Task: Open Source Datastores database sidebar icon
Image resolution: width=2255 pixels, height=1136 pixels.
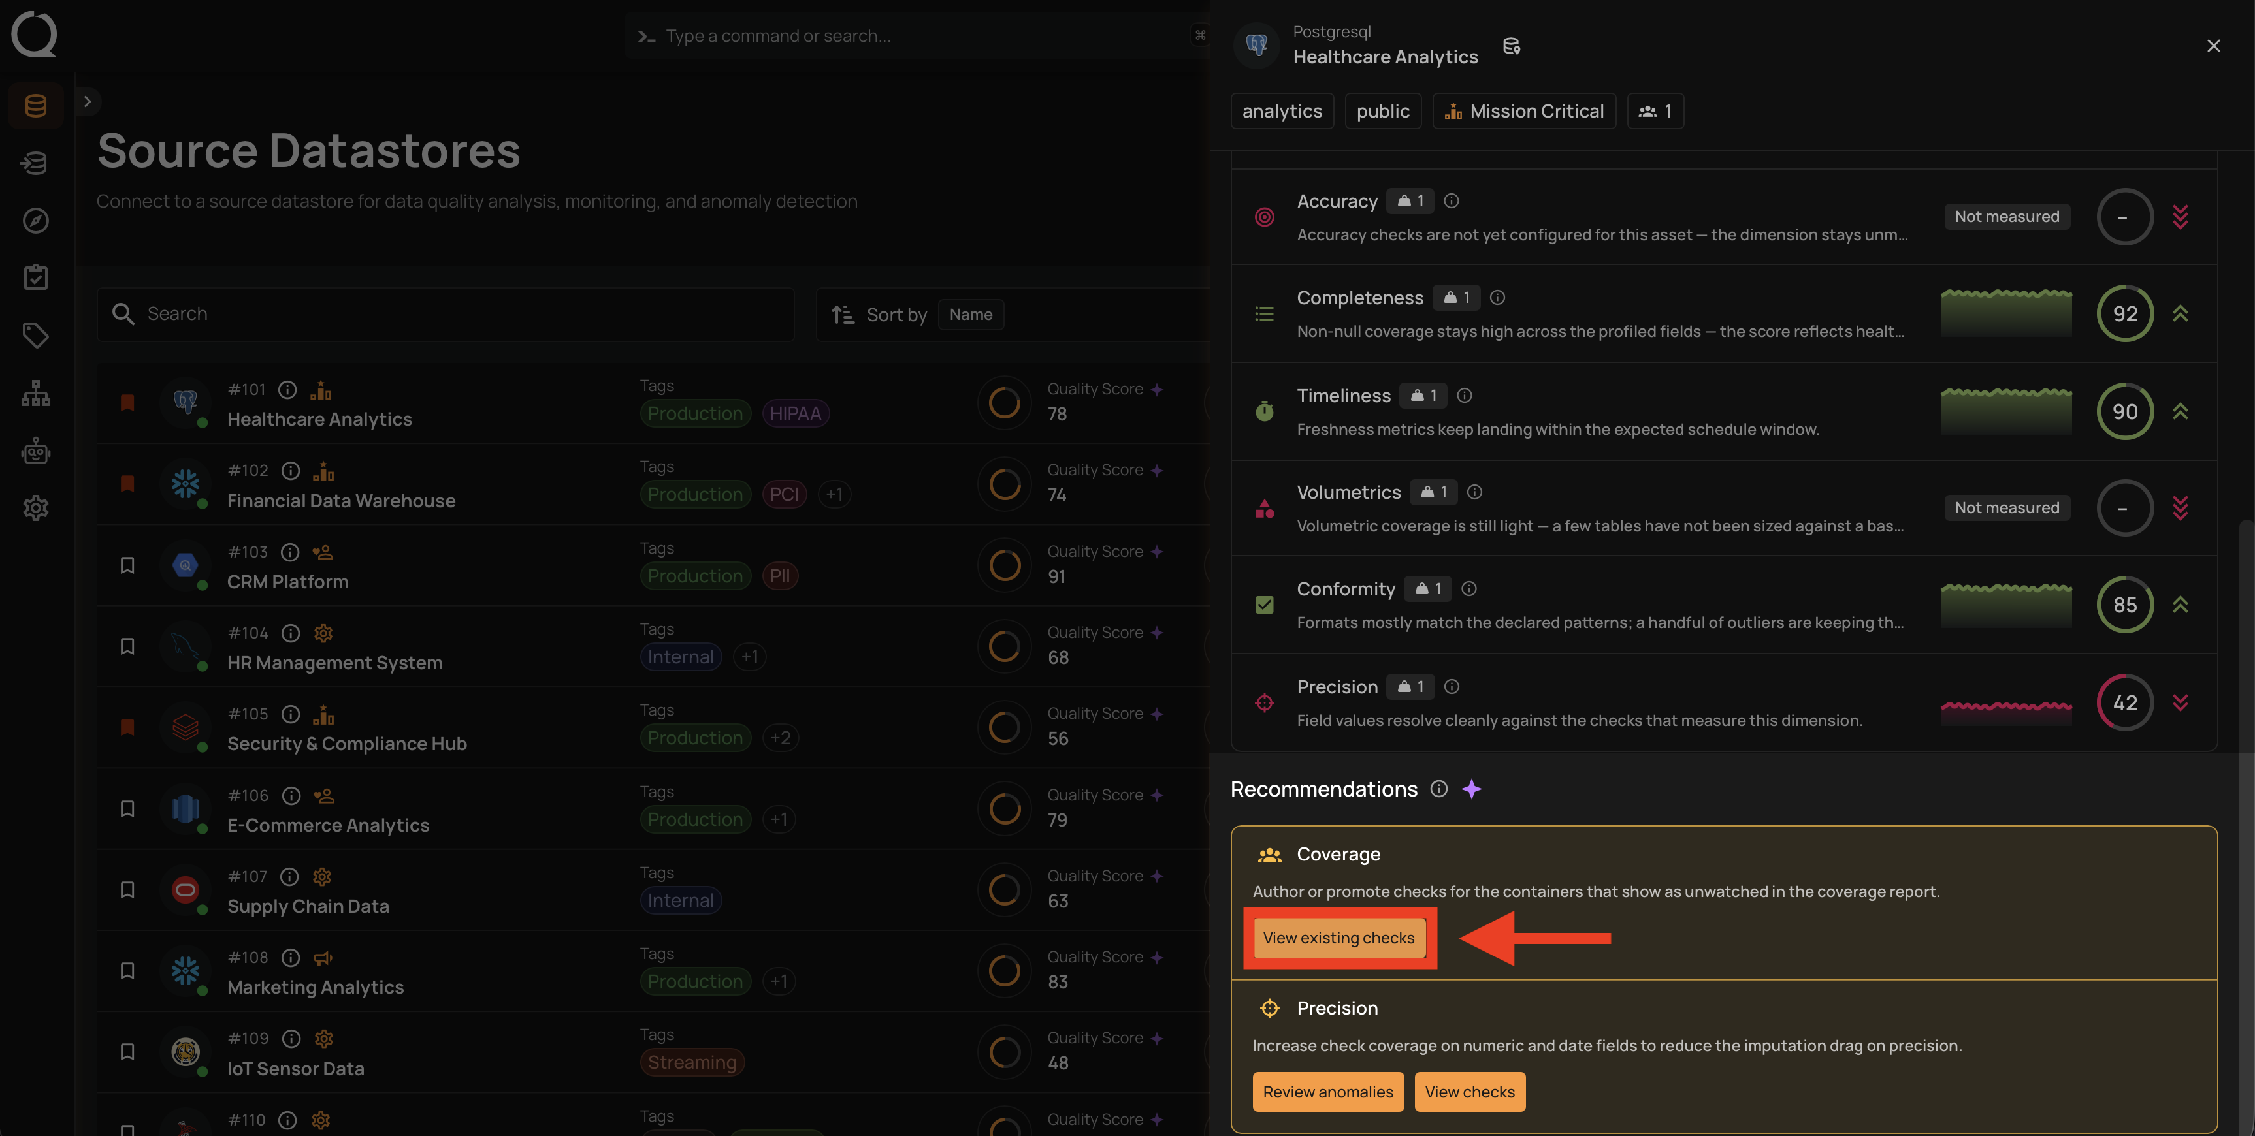Action: click(x=36, y=105)
